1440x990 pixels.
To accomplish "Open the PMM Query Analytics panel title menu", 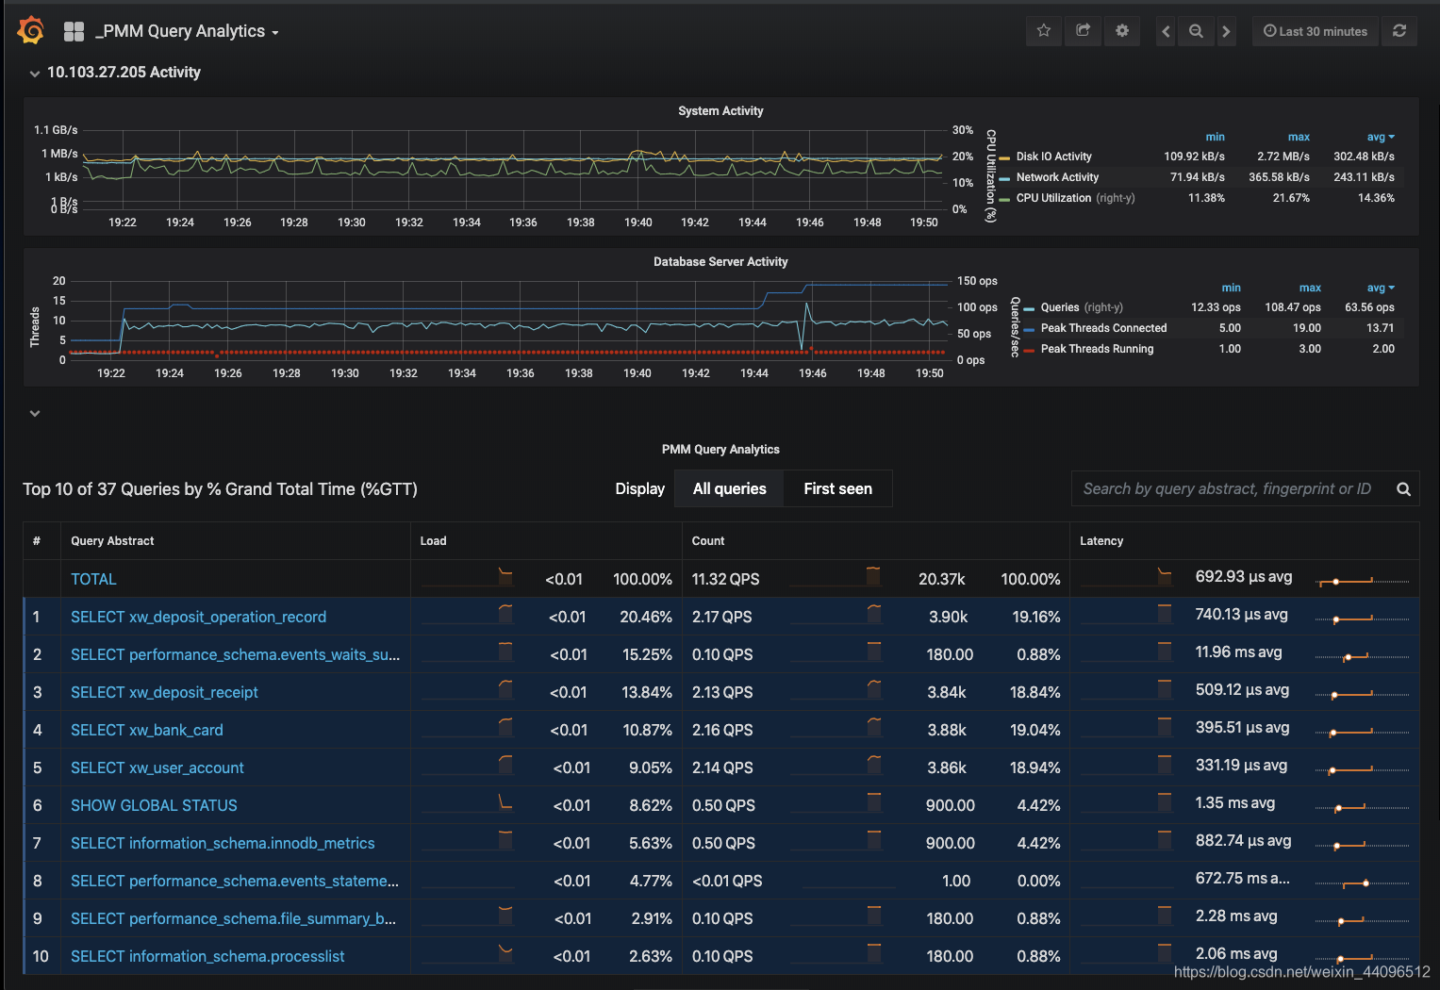I will click(720, 450).
